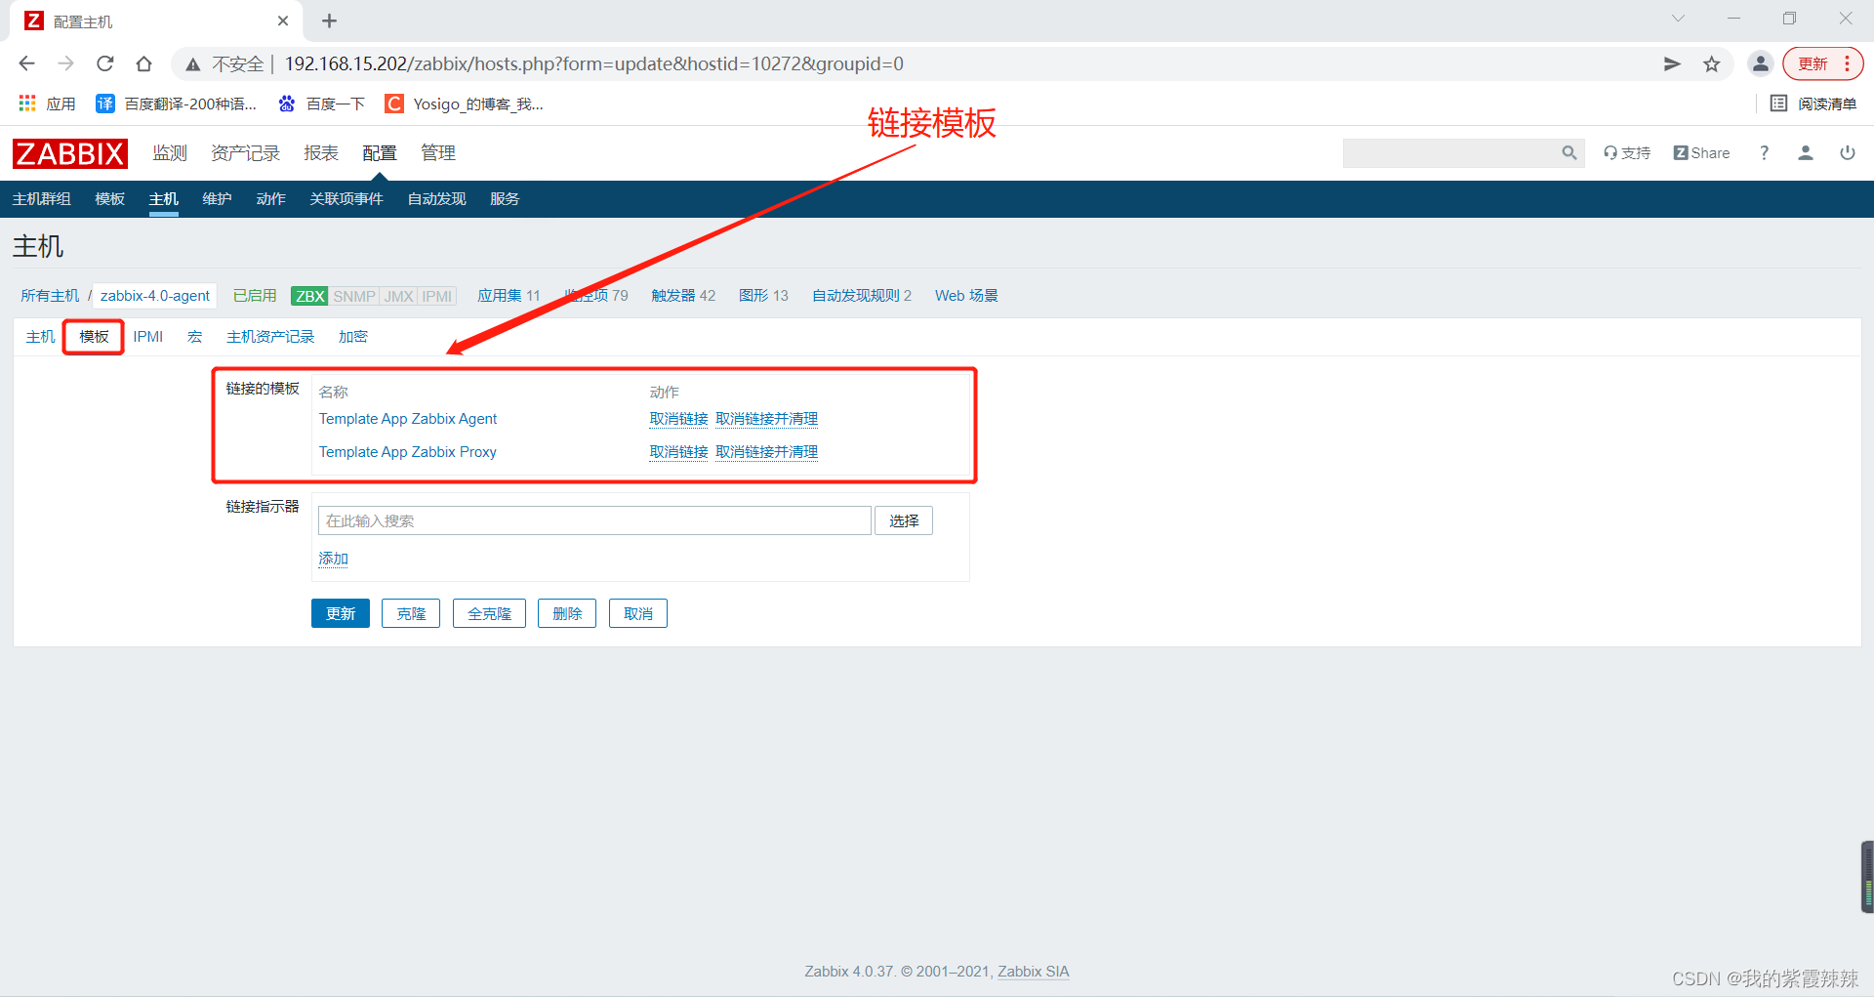
Task: Switch to the 主机资产记录 tab
Action: (270, 337)
